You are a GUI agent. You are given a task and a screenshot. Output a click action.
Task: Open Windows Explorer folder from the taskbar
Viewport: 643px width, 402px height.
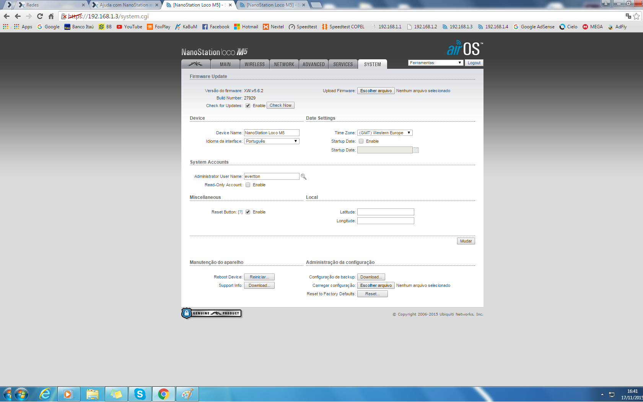(92, 394)
